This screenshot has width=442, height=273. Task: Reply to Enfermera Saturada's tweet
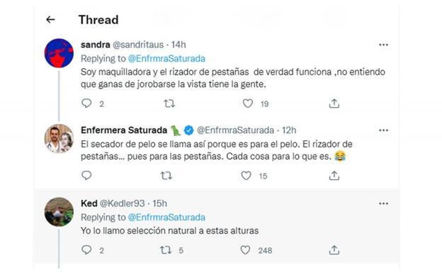click(x=86, y=176)
